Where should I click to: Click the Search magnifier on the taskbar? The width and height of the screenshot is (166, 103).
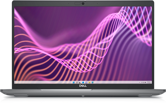(77, 83)
